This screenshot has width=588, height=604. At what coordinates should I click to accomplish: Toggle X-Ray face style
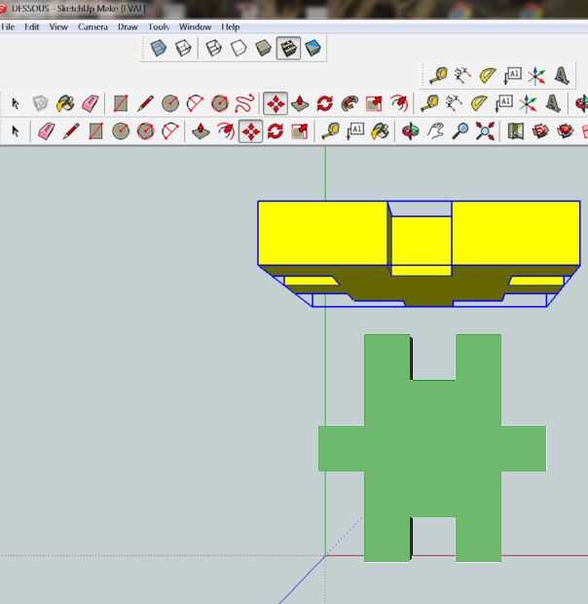pos(158,48)
